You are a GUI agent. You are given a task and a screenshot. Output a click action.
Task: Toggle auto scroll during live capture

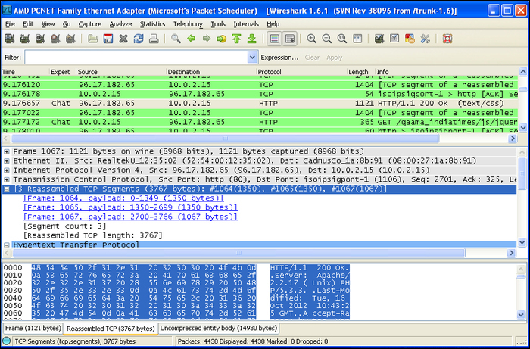pos(290,39)
